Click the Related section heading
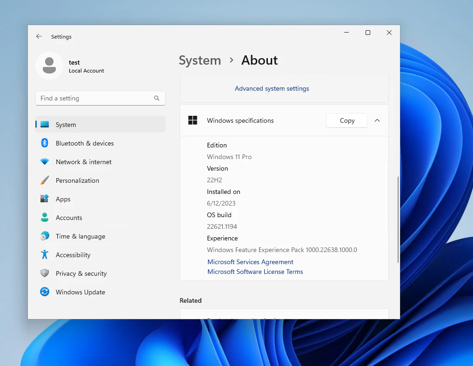Image resolution: width=473 pixels, height=366 pixels. coord(190,300)
